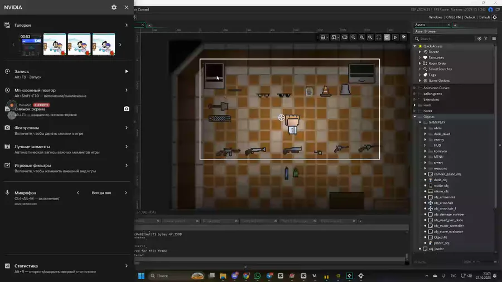The width and height of the screenshot is (502, 282).
Task: Expand the MENU folder
Action: [425, 157]
